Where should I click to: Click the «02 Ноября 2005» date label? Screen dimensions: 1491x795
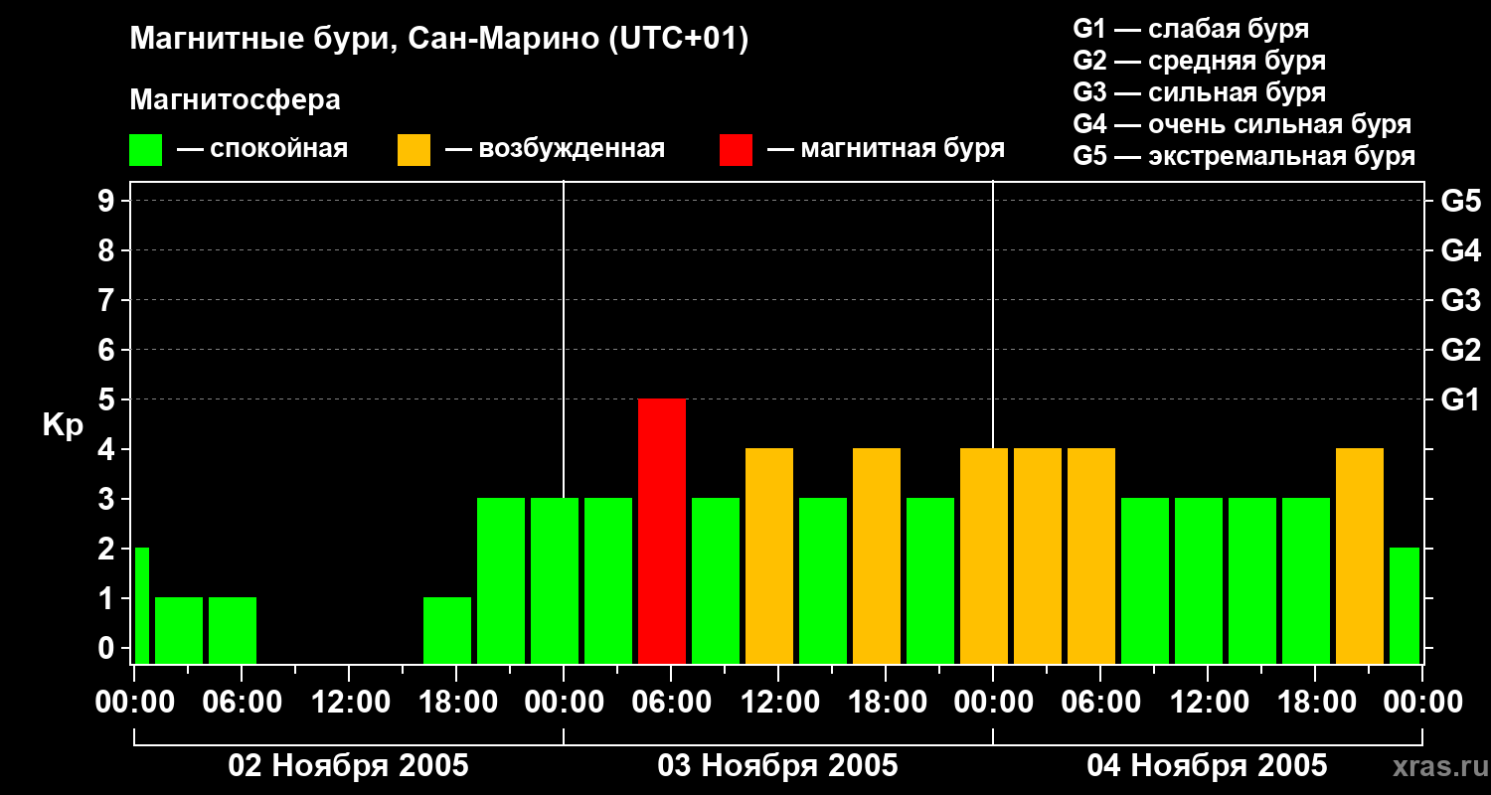(x=348, y=765)
